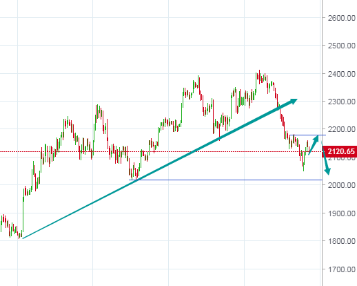Click the starting point of the teal trendline

click(23, 238)
